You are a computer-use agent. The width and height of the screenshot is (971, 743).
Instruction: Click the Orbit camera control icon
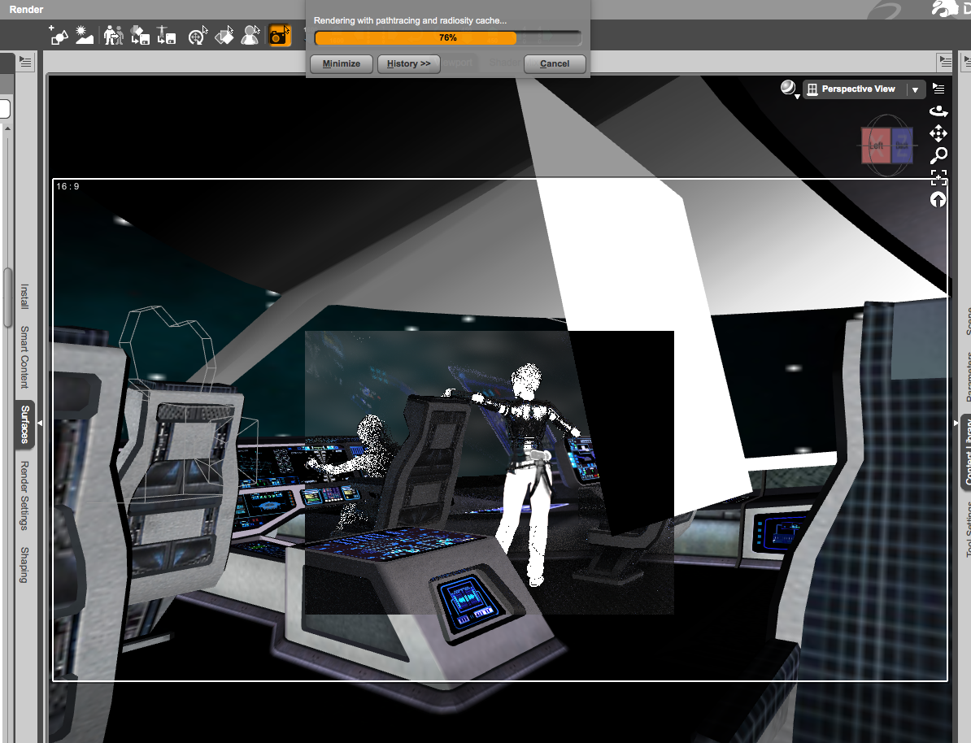[938, 111]
